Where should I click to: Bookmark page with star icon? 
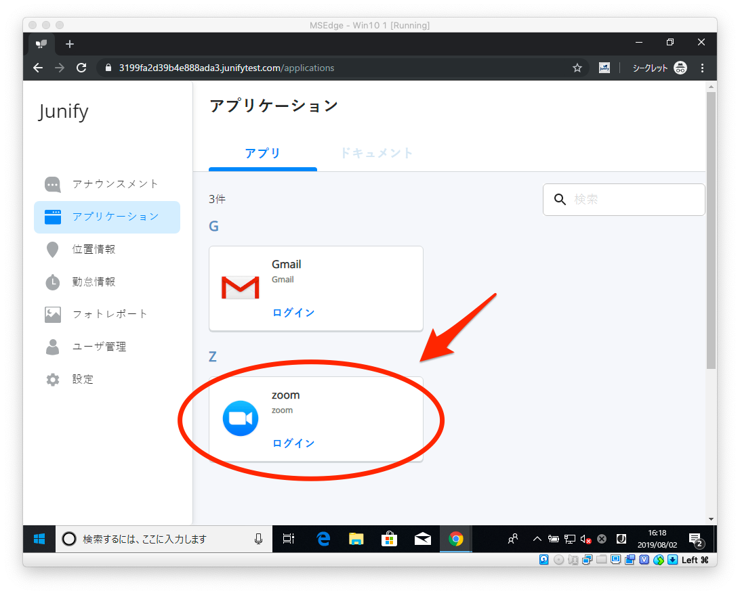pyautogui.click(x=577, y=68)
